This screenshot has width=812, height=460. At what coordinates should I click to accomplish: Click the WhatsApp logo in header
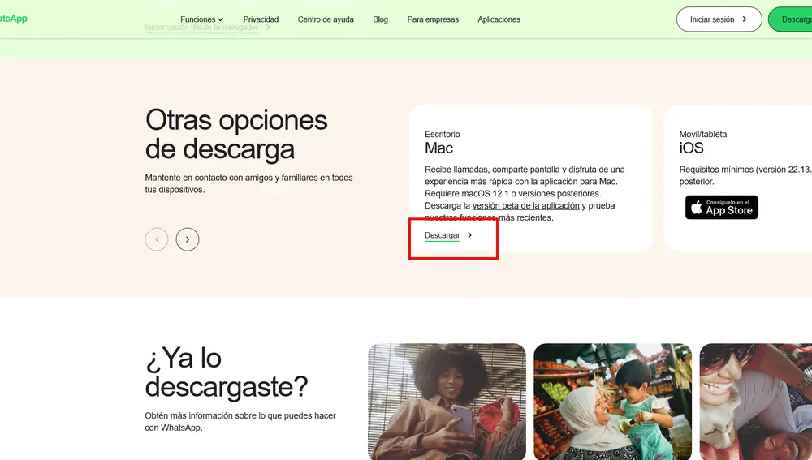[13, 19]
